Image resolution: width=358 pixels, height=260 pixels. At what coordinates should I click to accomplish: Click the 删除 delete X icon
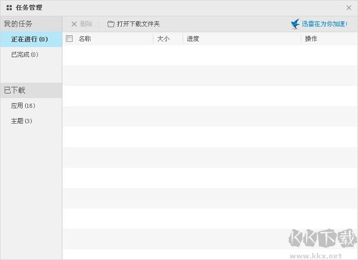(x=74, y=24)
